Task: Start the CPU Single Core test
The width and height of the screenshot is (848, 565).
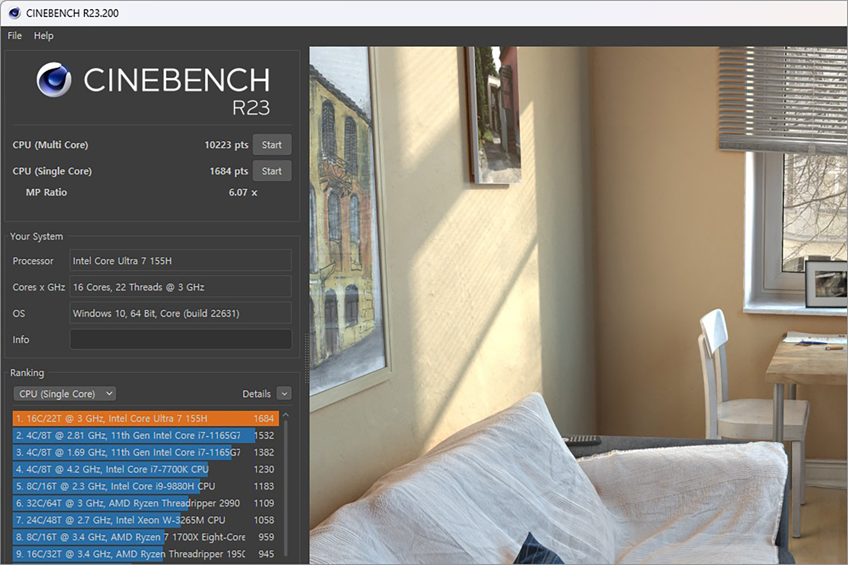Action: click(271, 171)
